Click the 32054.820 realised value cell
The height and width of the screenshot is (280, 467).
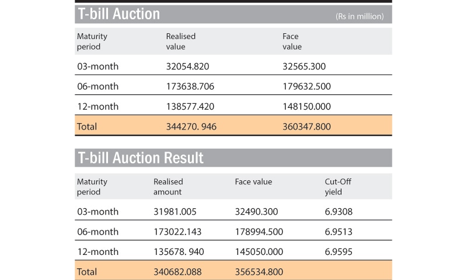coord(187,66)
